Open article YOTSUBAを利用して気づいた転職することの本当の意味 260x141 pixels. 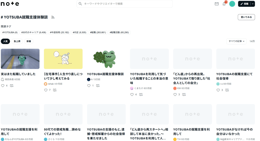tap(149, 78)
